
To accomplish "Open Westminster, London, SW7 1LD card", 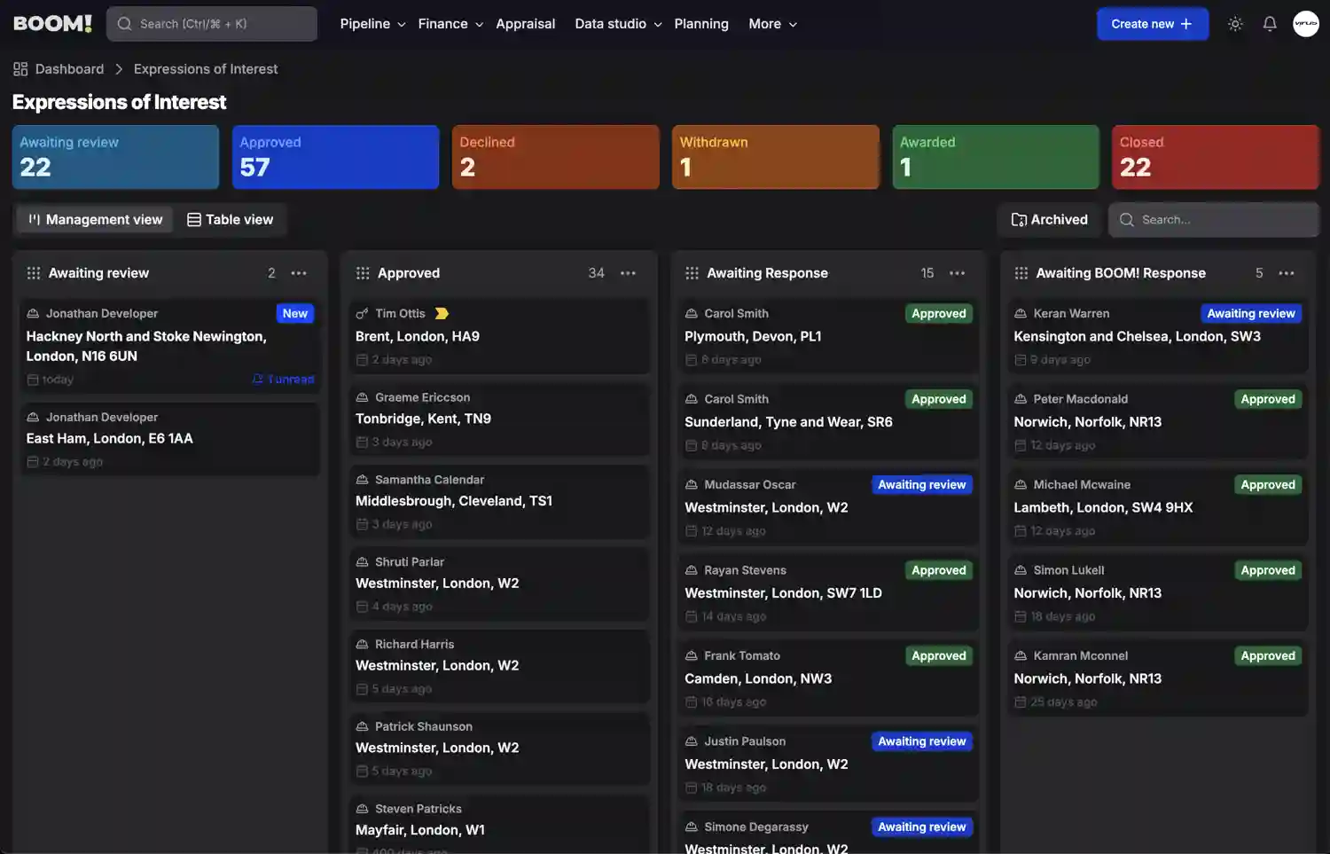I will [x=828, y=593].
